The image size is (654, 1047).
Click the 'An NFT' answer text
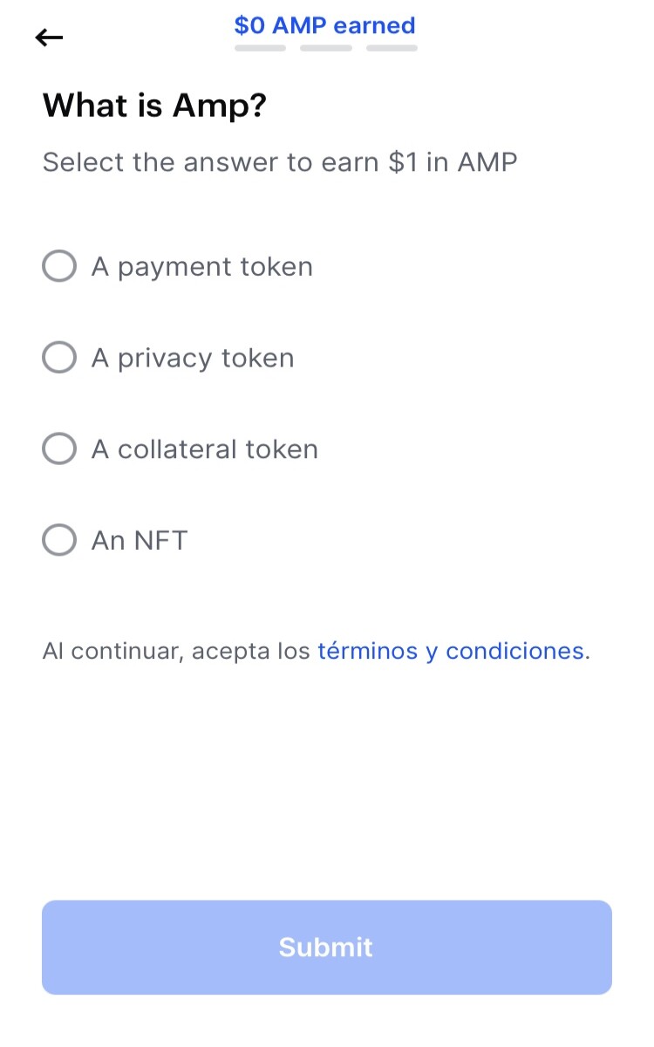pos(140,541)
